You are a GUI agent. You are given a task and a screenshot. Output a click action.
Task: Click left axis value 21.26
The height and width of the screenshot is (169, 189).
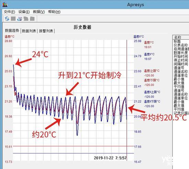click(x=8, y=101)
